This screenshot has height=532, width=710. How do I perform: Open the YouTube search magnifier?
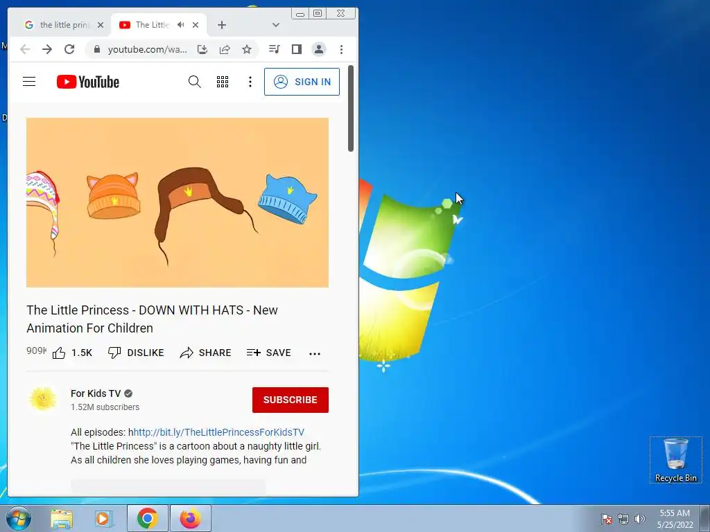[194, 82]
